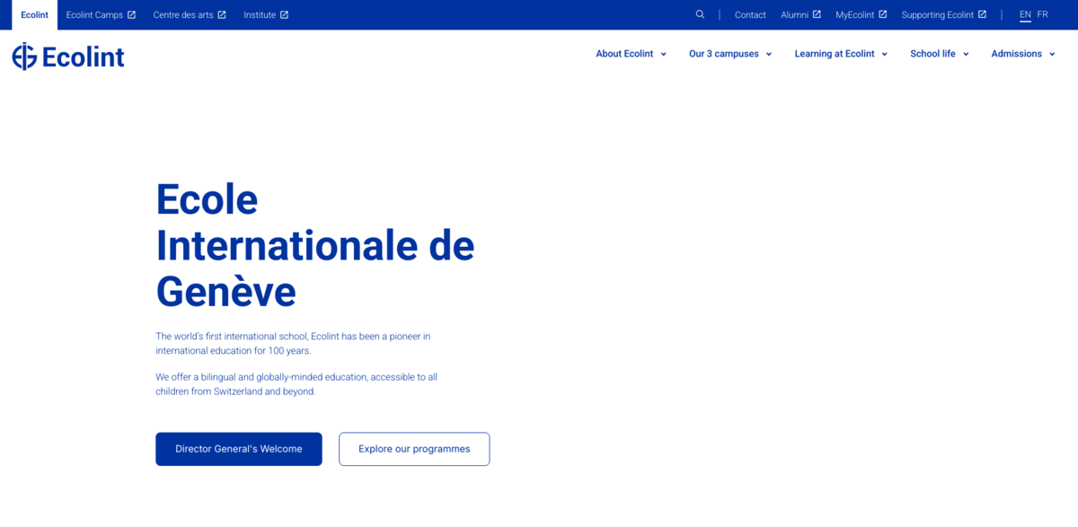
Task: Click the external link icon beside Centre des arts
Action: (x=224, y=14)
